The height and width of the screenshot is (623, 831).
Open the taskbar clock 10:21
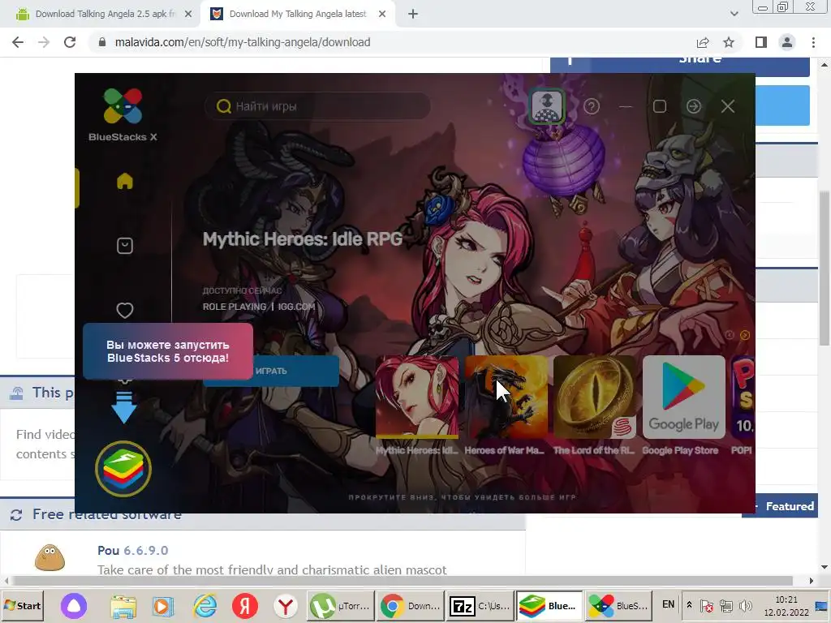click(x=786, y=605)
